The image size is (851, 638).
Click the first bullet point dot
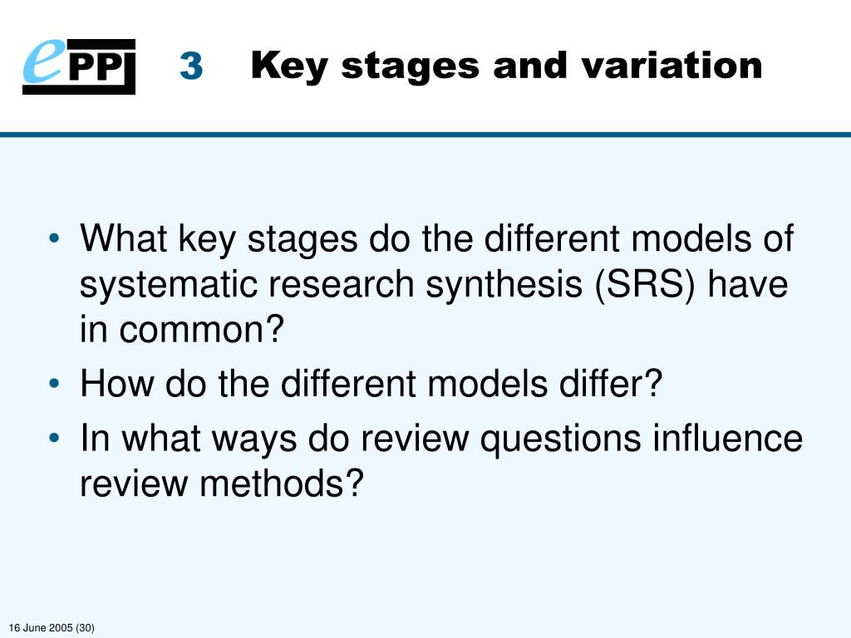click(x=54, y=238)
